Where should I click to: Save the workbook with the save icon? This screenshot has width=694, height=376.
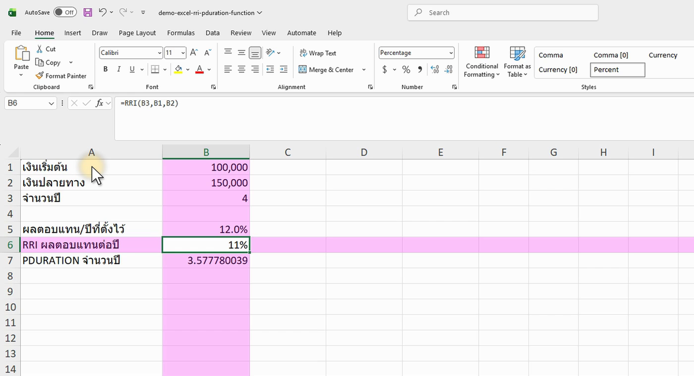click(x=88, y=12)
